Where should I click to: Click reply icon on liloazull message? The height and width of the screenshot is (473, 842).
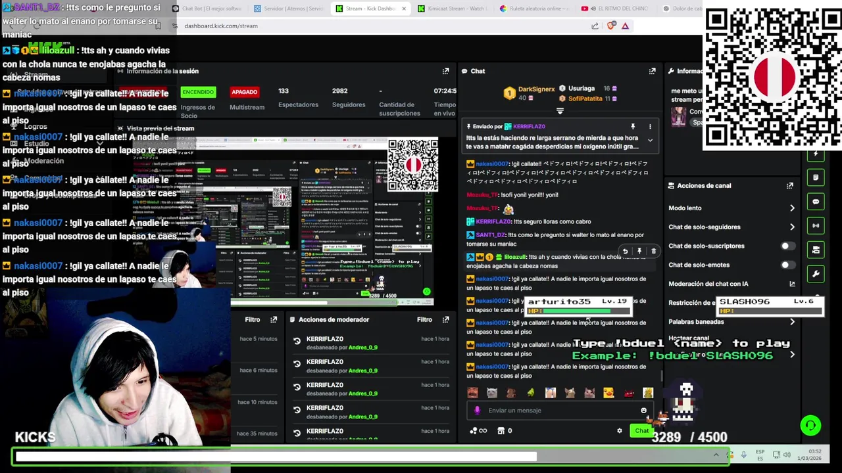[x=625, y=251]
